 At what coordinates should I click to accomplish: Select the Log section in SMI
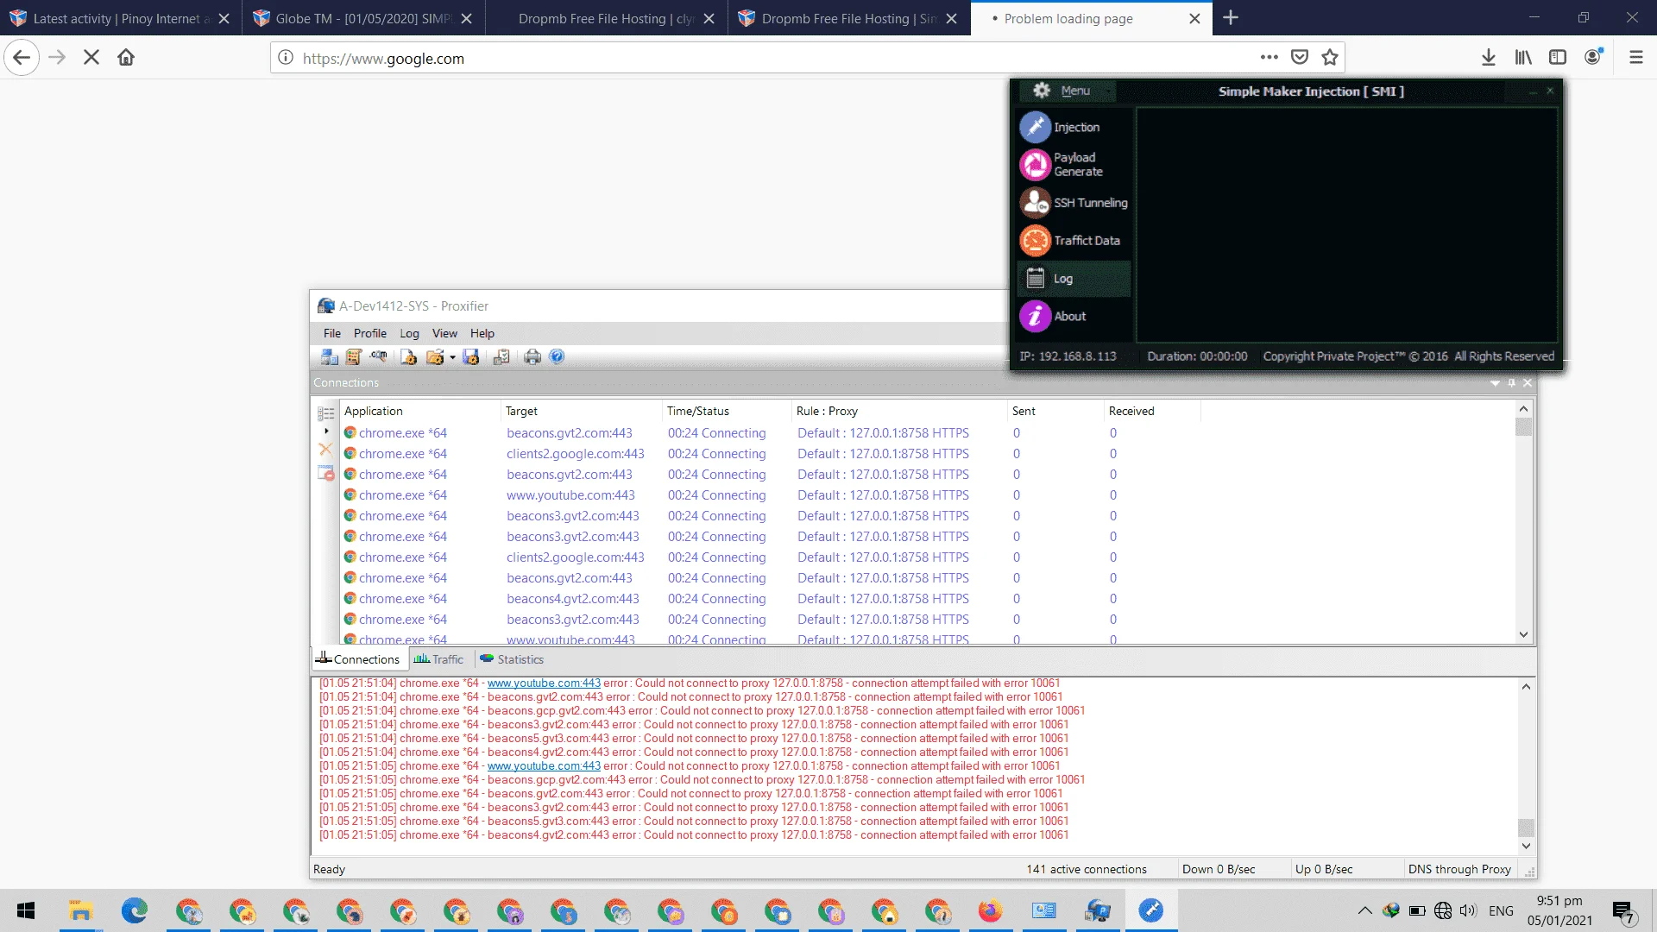point(1074,279)
